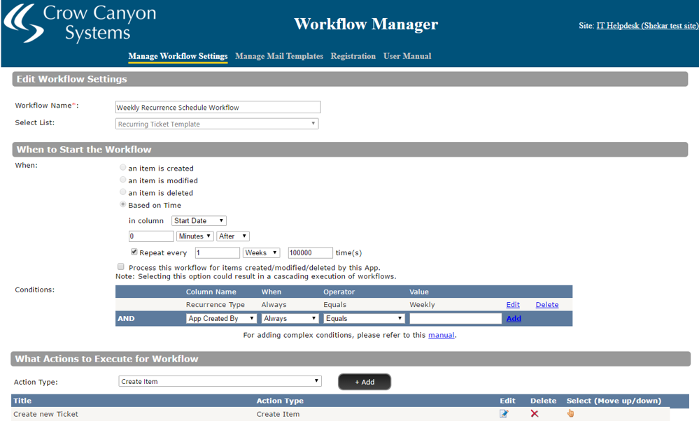Click the Crow Canyon Systems logo
Image resolution: width=699 pixels, height=421 pixels.
(80, 23)
